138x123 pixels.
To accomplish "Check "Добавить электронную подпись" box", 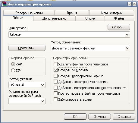I will 55,82.
